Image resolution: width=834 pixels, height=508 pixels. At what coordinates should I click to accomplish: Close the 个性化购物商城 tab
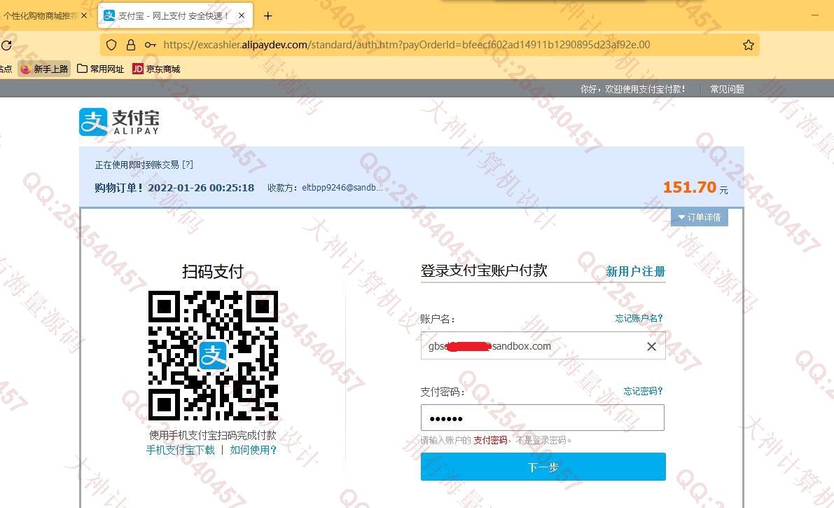[84, 16]
